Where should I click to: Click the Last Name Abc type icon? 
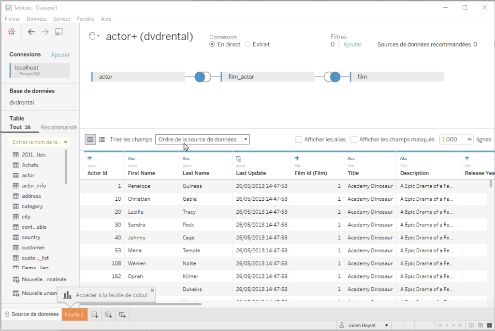point(186,159)
